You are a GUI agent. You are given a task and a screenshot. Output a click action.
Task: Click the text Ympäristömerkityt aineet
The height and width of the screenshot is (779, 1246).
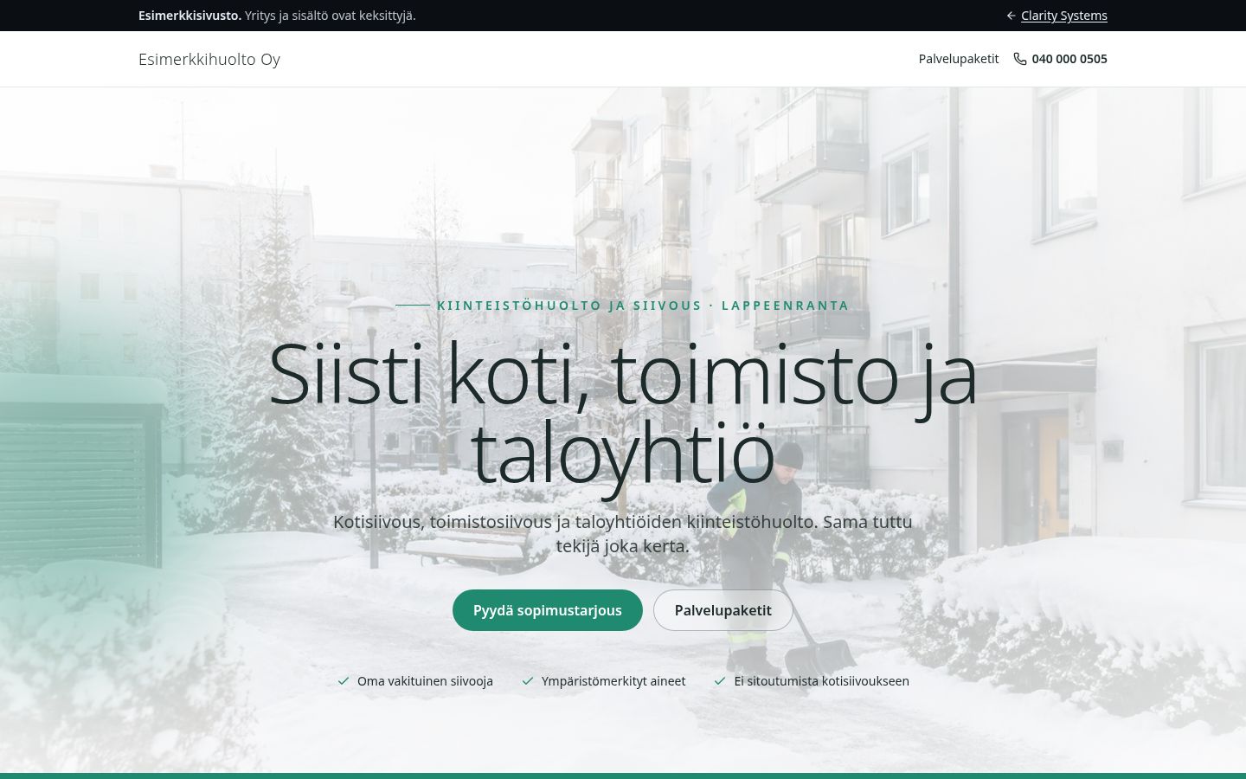pyautogui.click(x=613, y=681)
